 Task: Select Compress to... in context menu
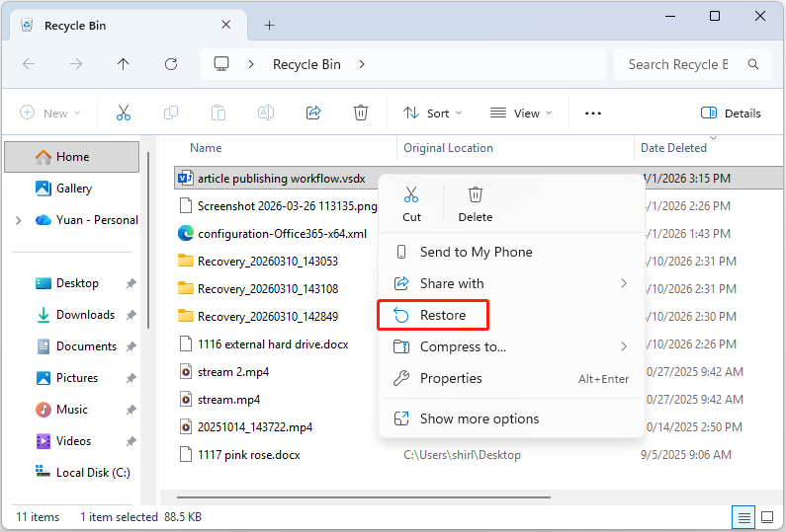[x=511, y=346]
